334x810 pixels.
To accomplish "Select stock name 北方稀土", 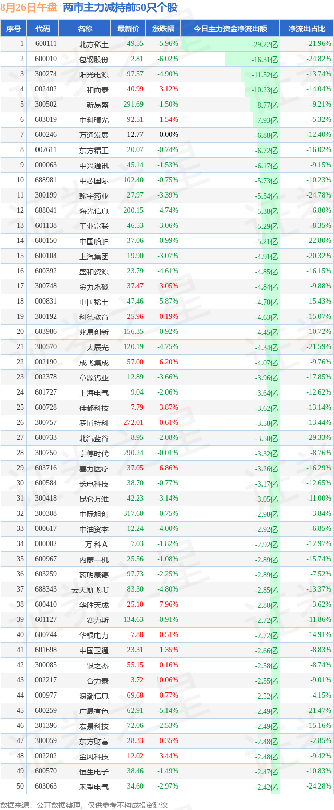I will pyautogui.click(x=94, y=44).
